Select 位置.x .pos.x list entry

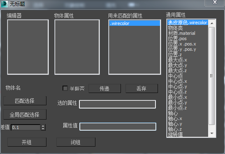click(x=188, y=44)
